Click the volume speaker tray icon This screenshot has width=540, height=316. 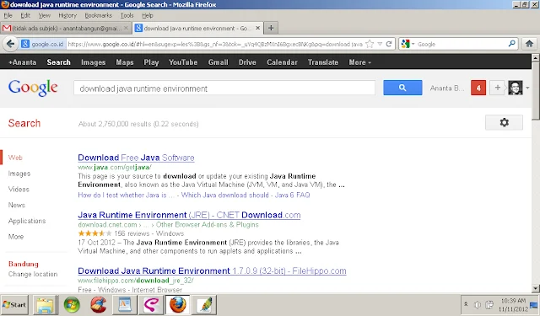pos(478,305)
